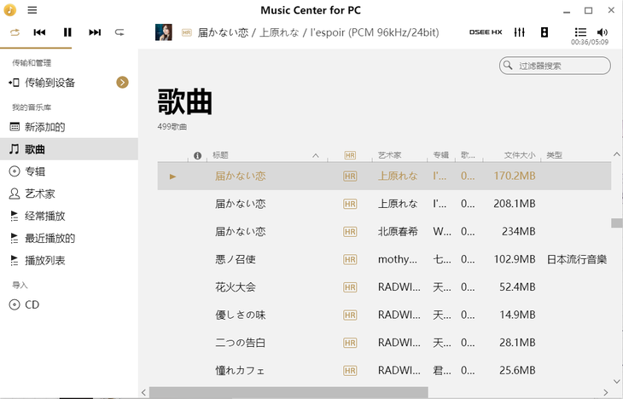Open CD import option
The height and width of the screenshot is (399, 623).
(x=69, y=304)
